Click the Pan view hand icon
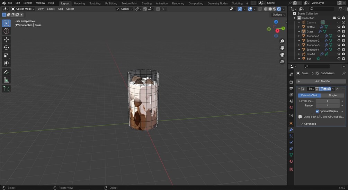The image size is (348, 190). pyautogui.click(x=282, y=48)
